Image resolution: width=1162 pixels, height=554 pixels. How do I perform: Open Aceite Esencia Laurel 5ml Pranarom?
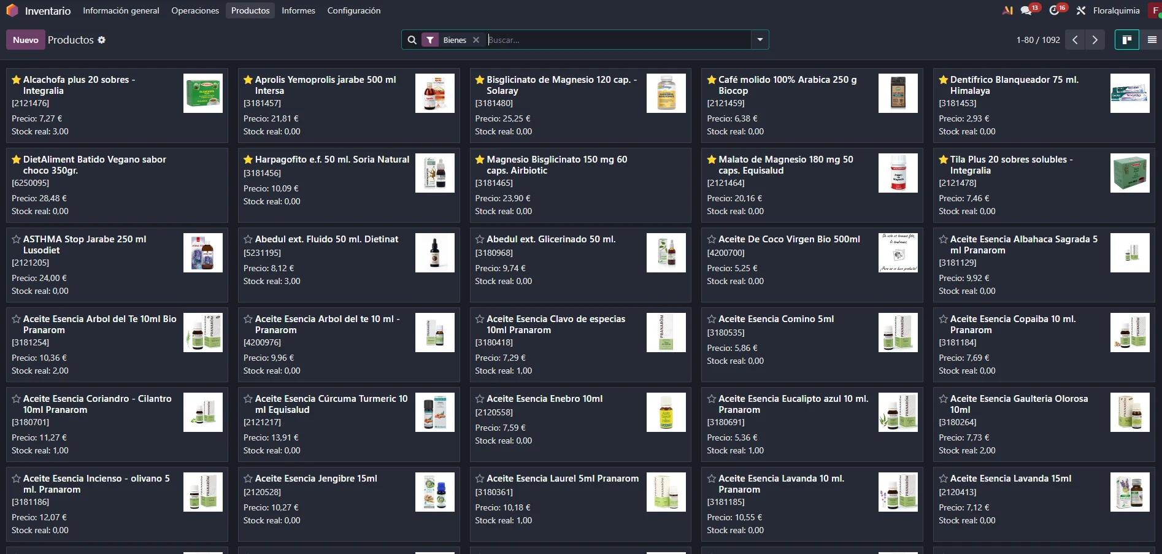click(x=580, y=504)
